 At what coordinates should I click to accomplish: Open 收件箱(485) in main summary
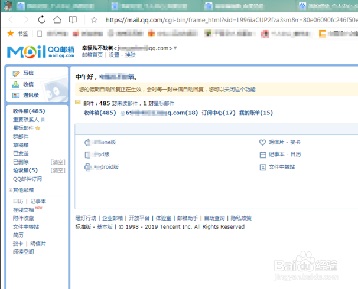(x=100, y=113)
